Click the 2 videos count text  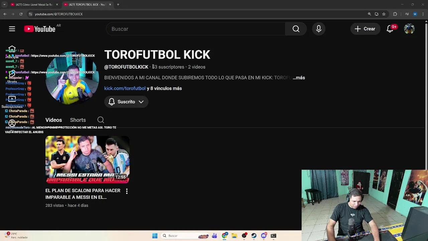point(197,67)
